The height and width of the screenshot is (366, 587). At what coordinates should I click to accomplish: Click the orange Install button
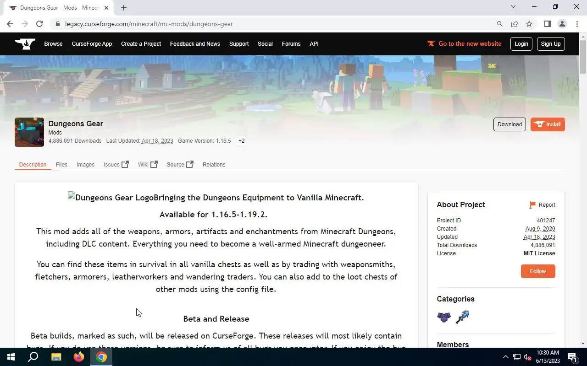point(548,124)
